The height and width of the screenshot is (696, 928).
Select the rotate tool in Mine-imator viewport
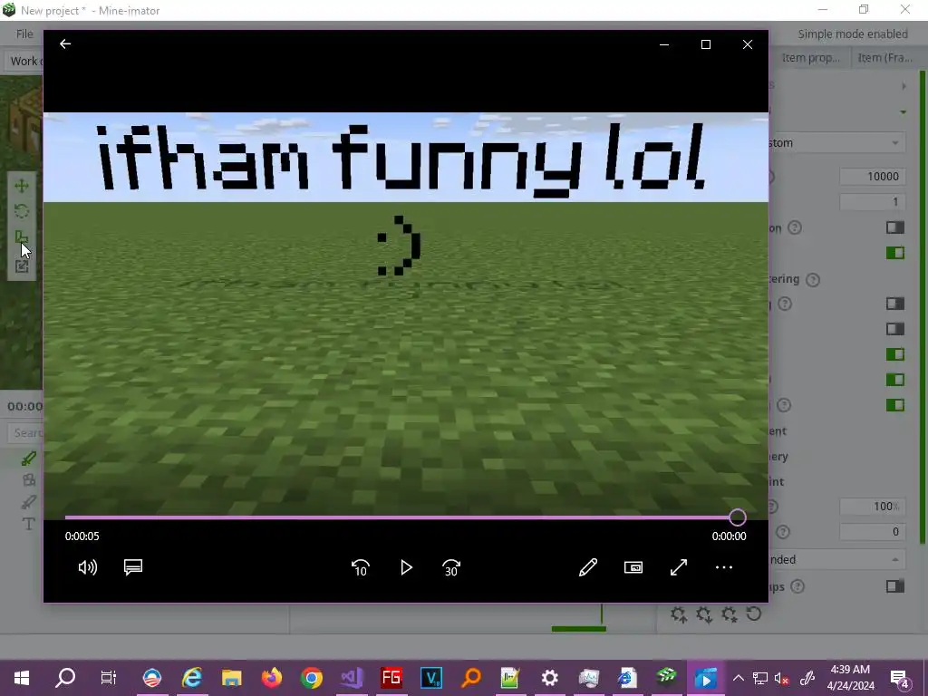pyautogui.click(x=22, y=211)
